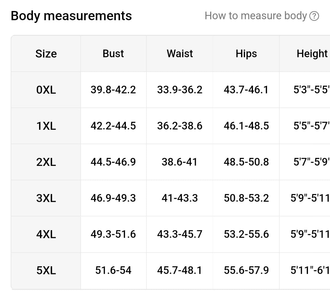The image size is (330, 291).
Task: Select the bust value 51.6-54
Action: pos(113,270)
